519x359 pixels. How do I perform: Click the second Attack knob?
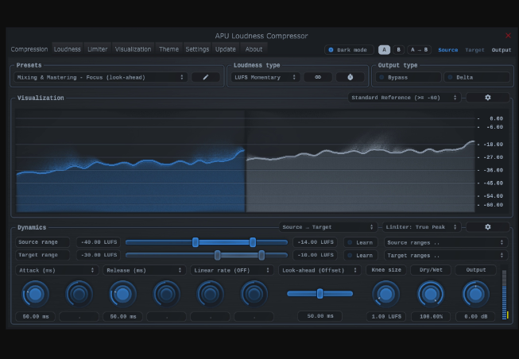coord(79,294)
